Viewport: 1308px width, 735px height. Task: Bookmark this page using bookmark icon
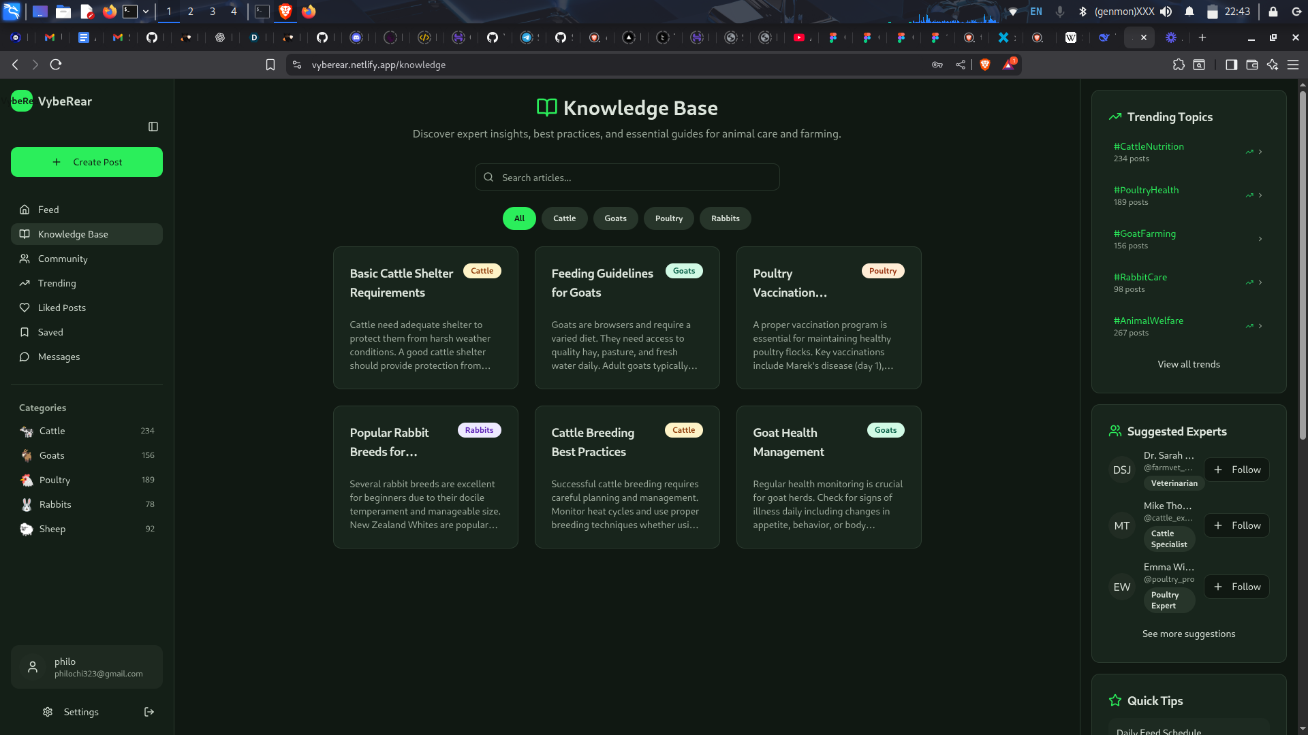pyautogui.click(x=270, y=65)
